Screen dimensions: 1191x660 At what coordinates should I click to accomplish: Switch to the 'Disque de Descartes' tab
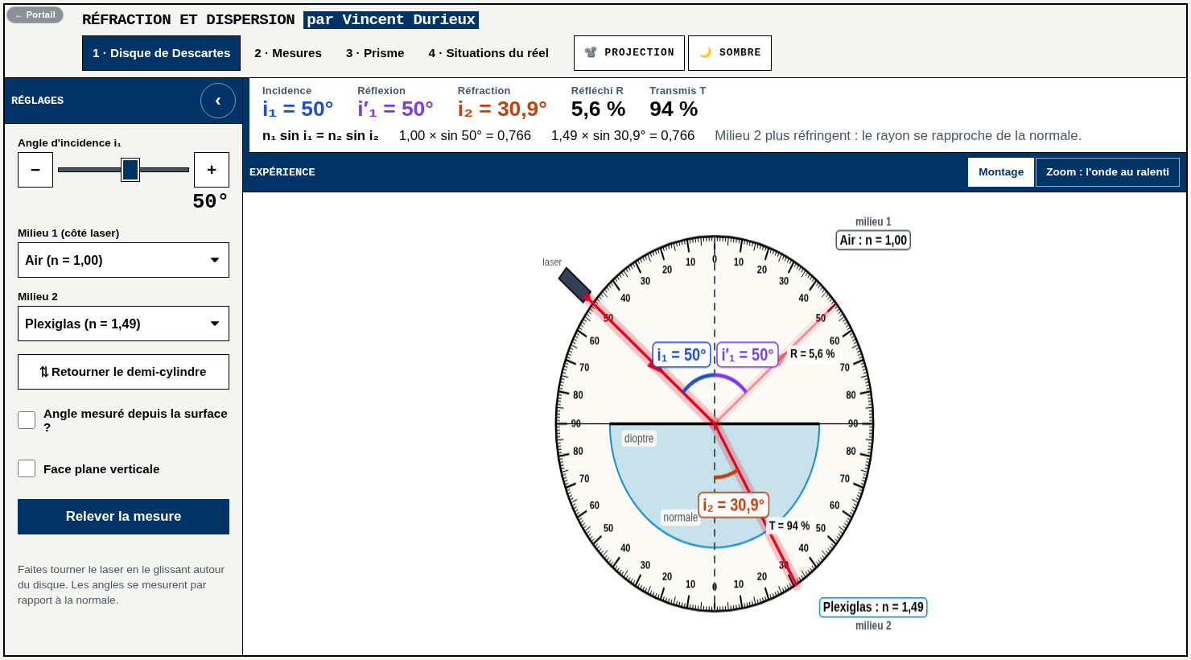(x=161, y=53)
